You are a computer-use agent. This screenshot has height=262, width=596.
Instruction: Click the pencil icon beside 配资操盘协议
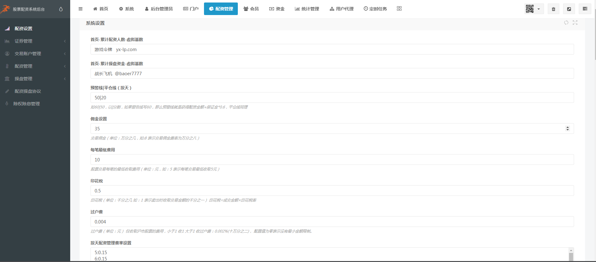click(7, 91)
